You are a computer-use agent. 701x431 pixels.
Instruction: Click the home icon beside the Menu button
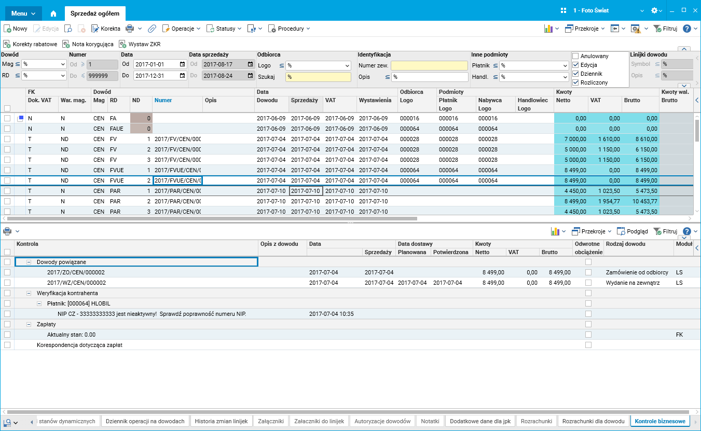[x=53, y=13]
